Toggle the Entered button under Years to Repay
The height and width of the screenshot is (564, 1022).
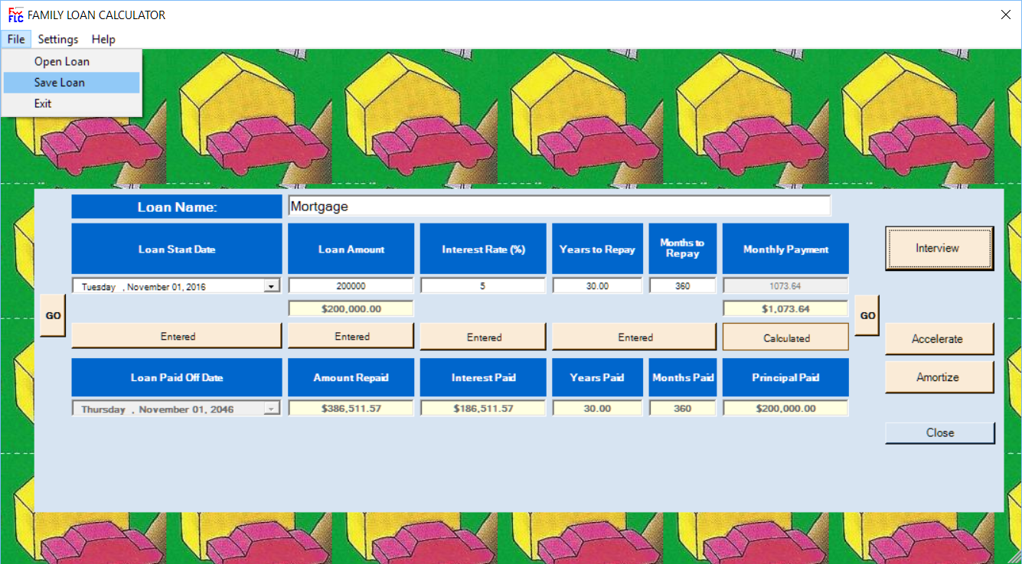(x=635, y=337)
